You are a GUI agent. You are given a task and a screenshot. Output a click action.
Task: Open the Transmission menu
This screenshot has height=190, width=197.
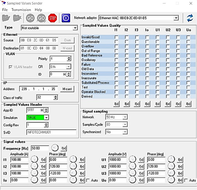[21, 10]
